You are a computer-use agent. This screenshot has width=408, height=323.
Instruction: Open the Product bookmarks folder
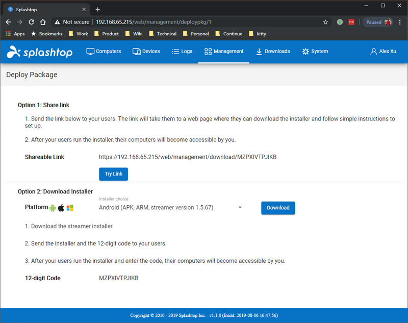107,34
